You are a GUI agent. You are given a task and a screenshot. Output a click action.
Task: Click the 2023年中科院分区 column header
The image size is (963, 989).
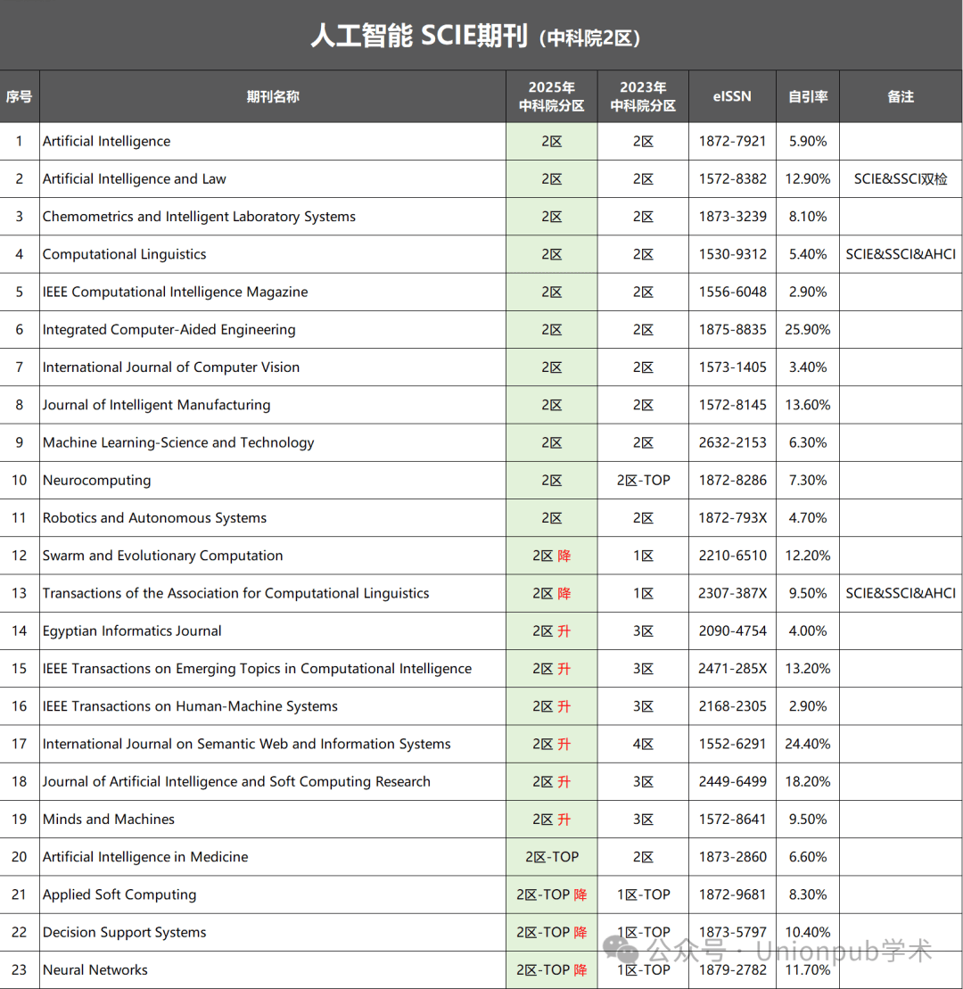pyautogui.click(x=643, y=96)
